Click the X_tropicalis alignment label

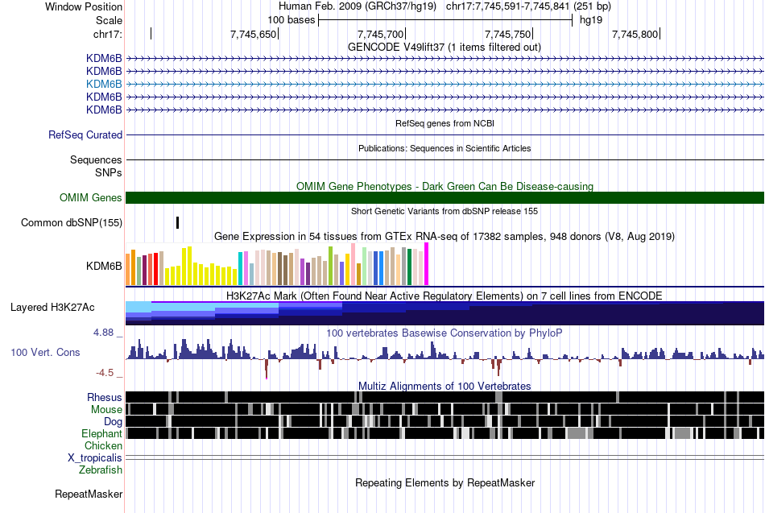95,458
